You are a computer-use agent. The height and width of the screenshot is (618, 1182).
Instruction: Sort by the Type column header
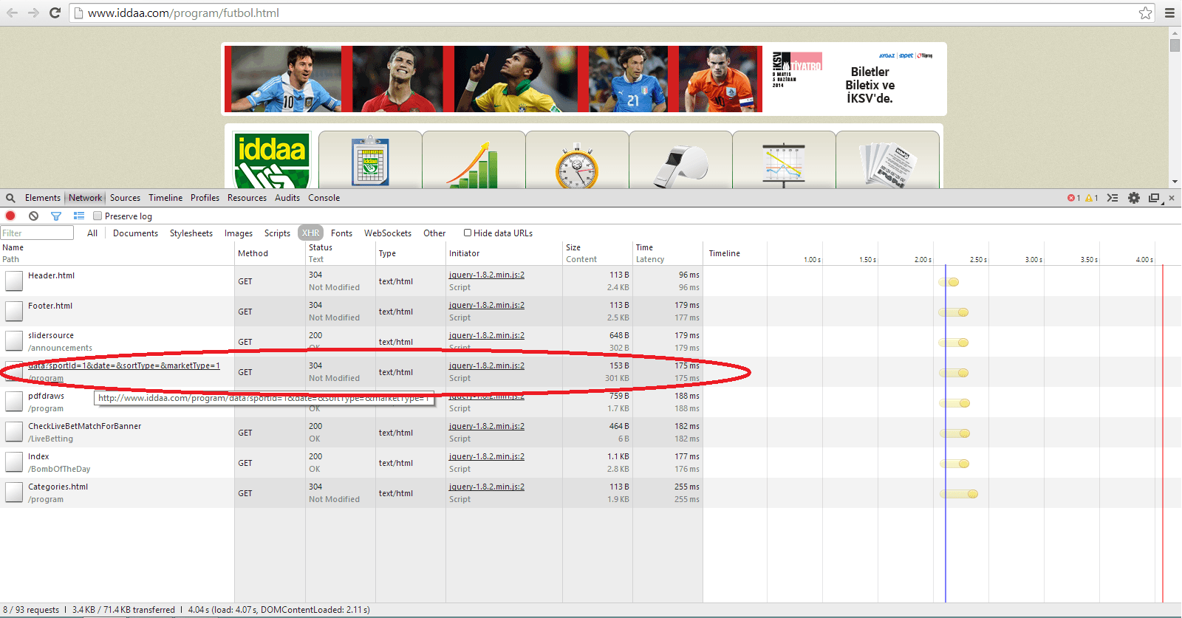click(410, 253)
